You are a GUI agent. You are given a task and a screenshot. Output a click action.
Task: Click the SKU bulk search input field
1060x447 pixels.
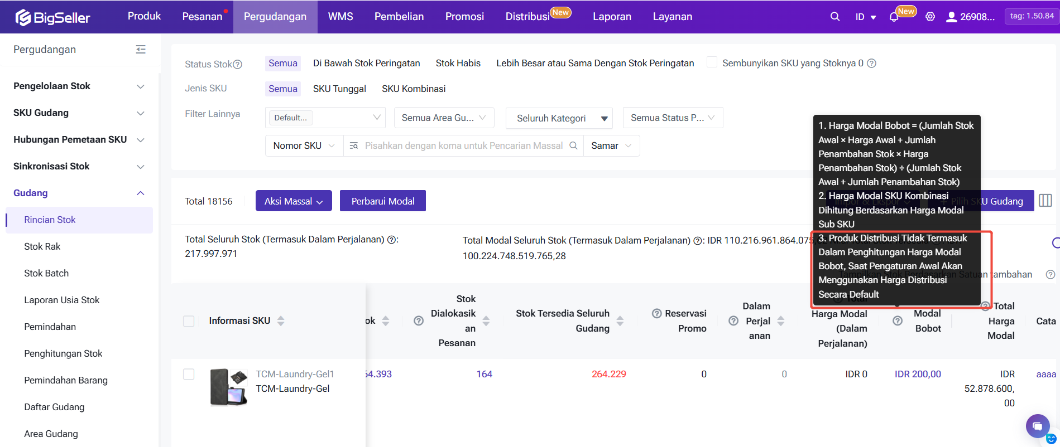[x=463, y=146]
